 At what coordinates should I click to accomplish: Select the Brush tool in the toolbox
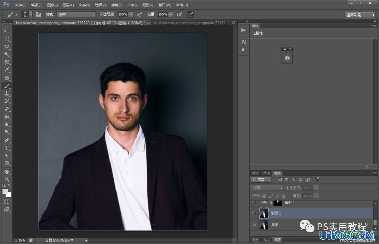coord(7,86)
